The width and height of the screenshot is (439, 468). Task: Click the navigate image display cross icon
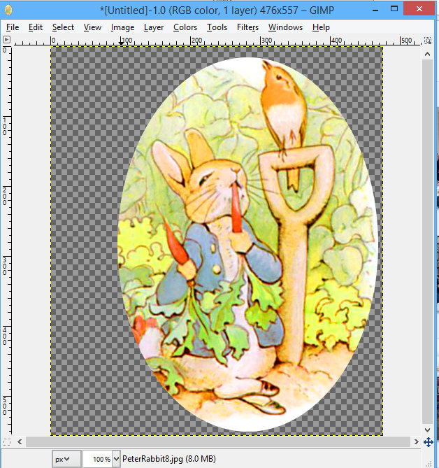pos(429,442)
